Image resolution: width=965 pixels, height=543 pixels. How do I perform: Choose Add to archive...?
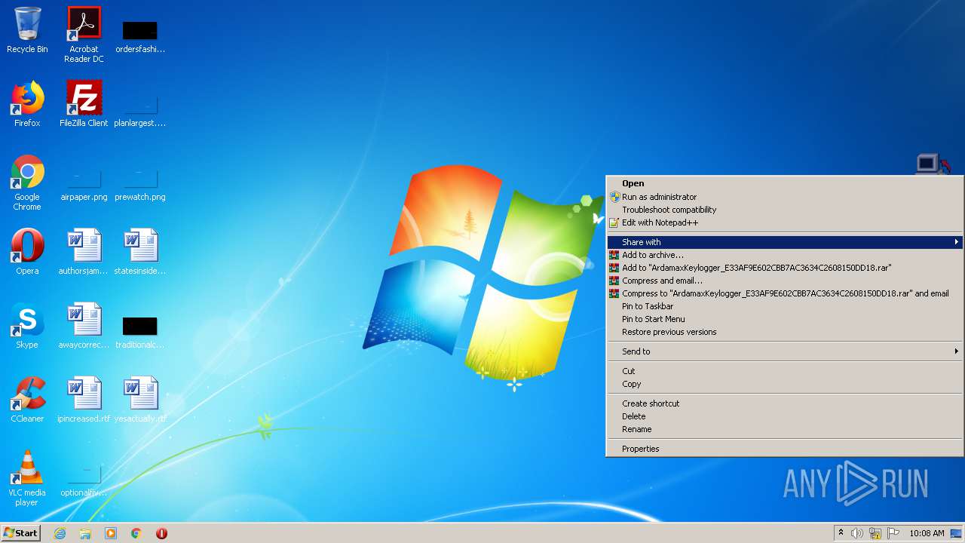785,255
